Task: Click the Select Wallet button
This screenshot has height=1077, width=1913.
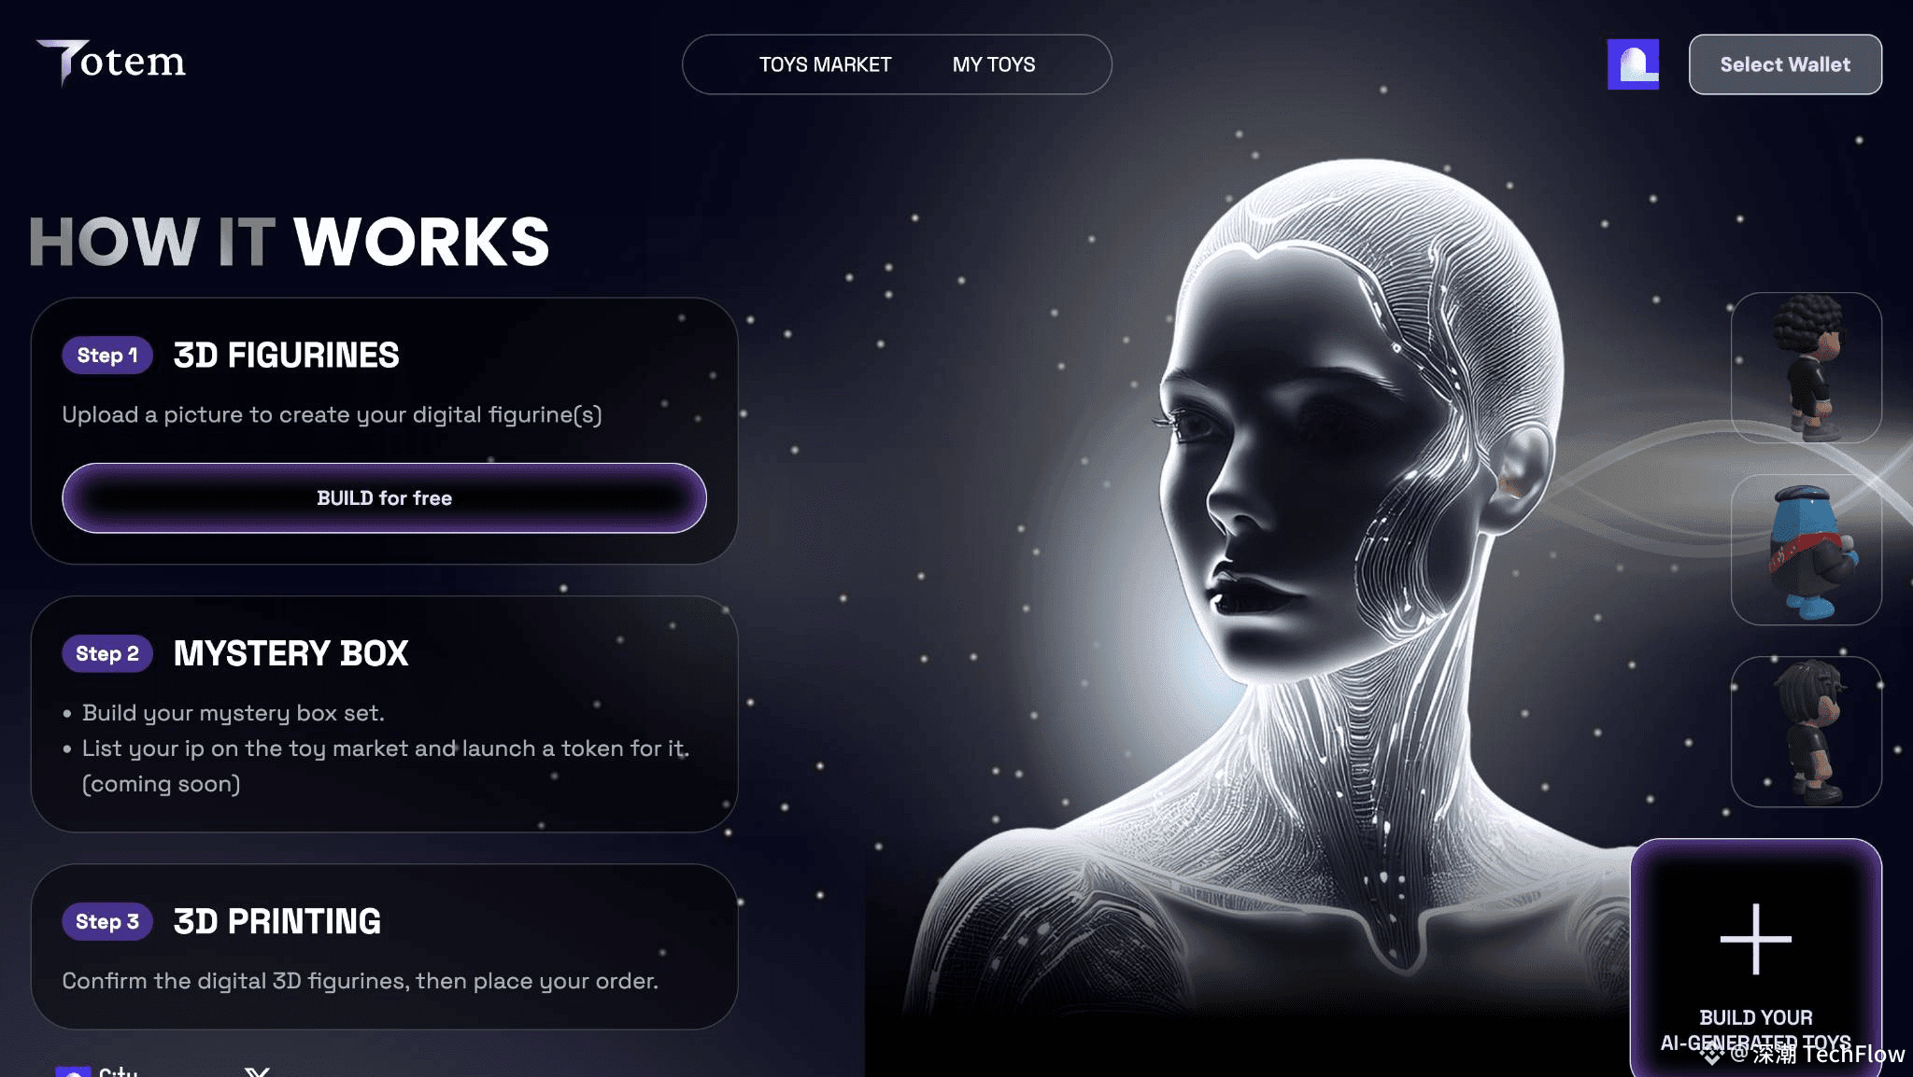Action: coord(1785,64)
